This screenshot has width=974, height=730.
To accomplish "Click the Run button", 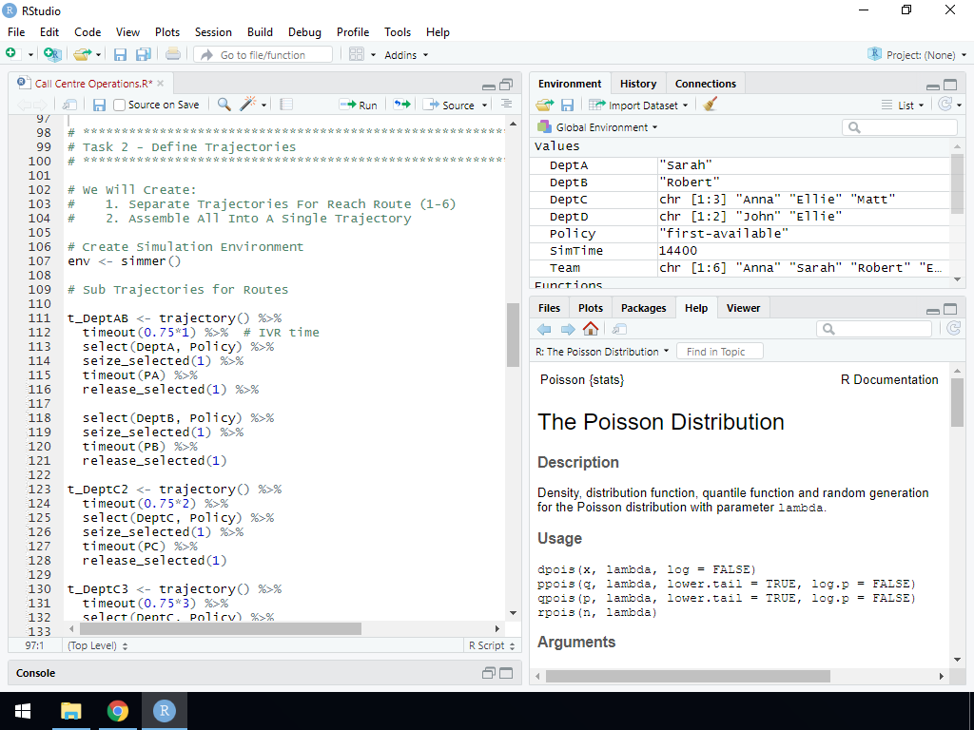I will 360,105.
